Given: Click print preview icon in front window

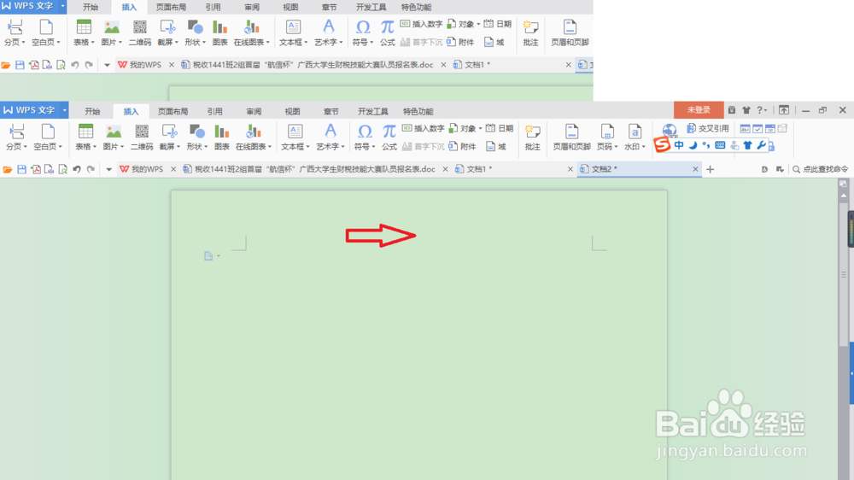Looking at the screenshot, I should 62,169.
